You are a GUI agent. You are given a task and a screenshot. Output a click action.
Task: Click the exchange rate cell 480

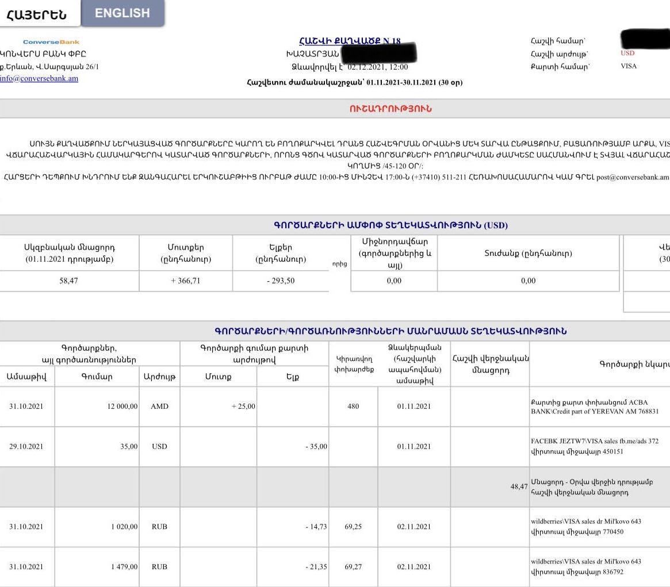353,406
